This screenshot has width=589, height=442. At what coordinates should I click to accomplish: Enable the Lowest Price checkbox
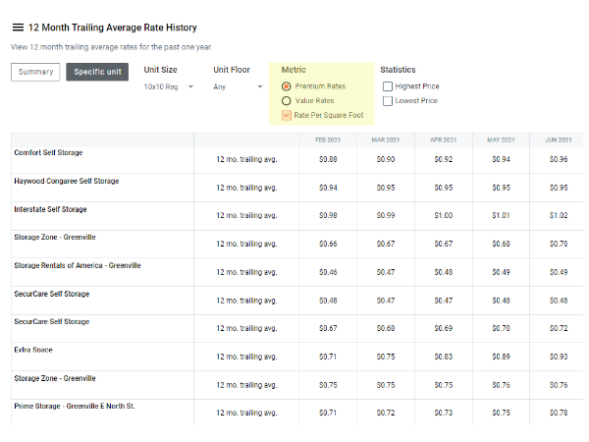[x=387, y=100]
